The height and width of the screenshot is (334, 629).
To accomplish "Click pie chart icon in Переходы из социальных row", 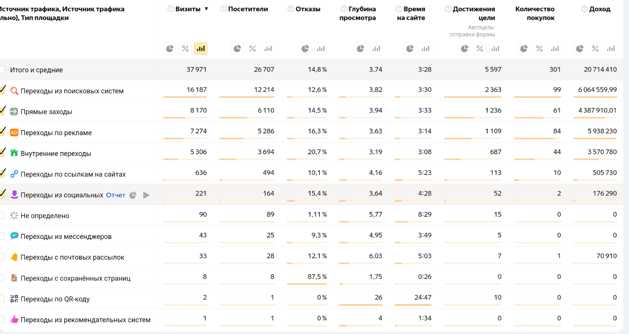I will 133,195.
